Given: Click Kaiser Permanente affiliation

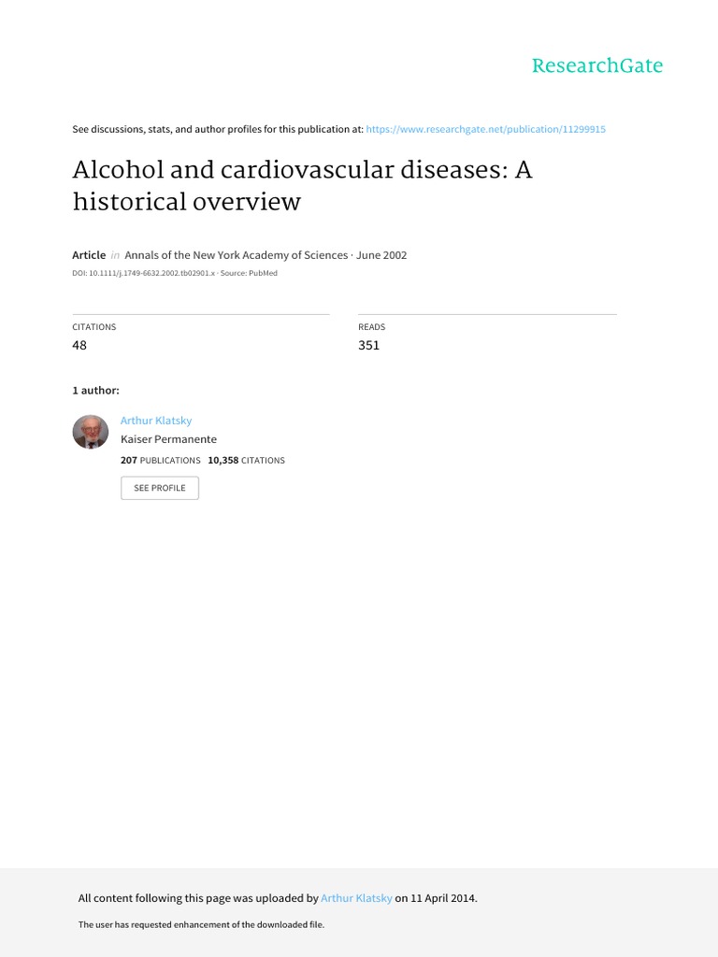Looking at the screenshot, I should tap(168, 439).
